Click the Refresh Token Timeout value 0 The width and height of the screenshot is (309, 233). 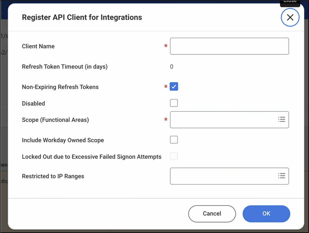[172, 67]
